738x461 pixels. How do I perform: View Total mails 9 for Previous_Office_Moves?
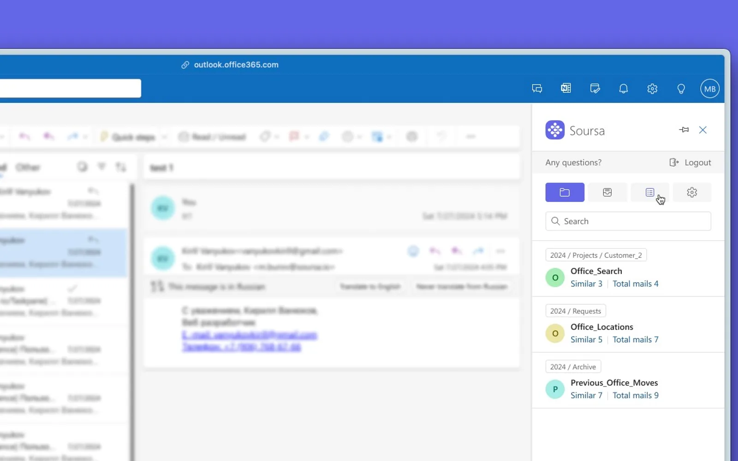point(636,395)
